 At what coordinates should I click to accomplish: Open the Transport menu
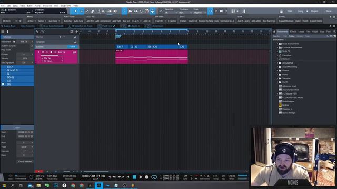click(47, 6)
